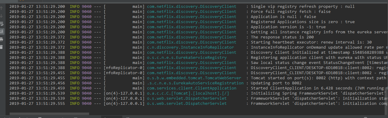Click the timestamp 13:51:29.459
This screenshot has height=118, width=388.
point(50,88)
